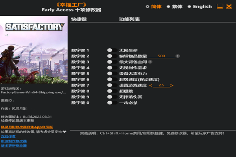
Task: Click item quantity field showing 500
Action: (x=161, y=56)
